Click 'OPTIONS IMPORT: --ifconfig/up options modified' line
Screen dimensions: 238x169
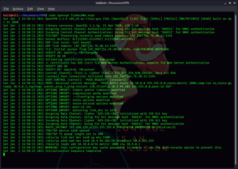point(63,97)
